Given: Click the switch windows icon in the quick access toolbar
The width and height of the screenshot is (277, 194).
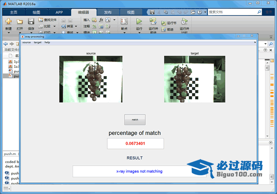Looking at the screenshot, I should coord(193,12).
